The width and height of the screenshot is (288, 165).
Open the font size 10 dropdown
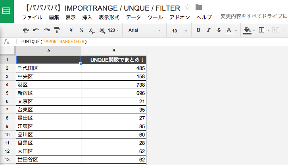point(180,31)
